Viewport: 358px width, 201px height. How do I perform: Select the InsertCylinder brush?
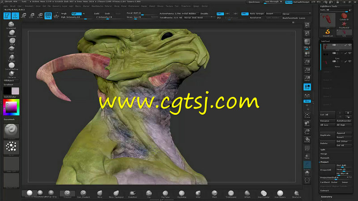(264, 194)
